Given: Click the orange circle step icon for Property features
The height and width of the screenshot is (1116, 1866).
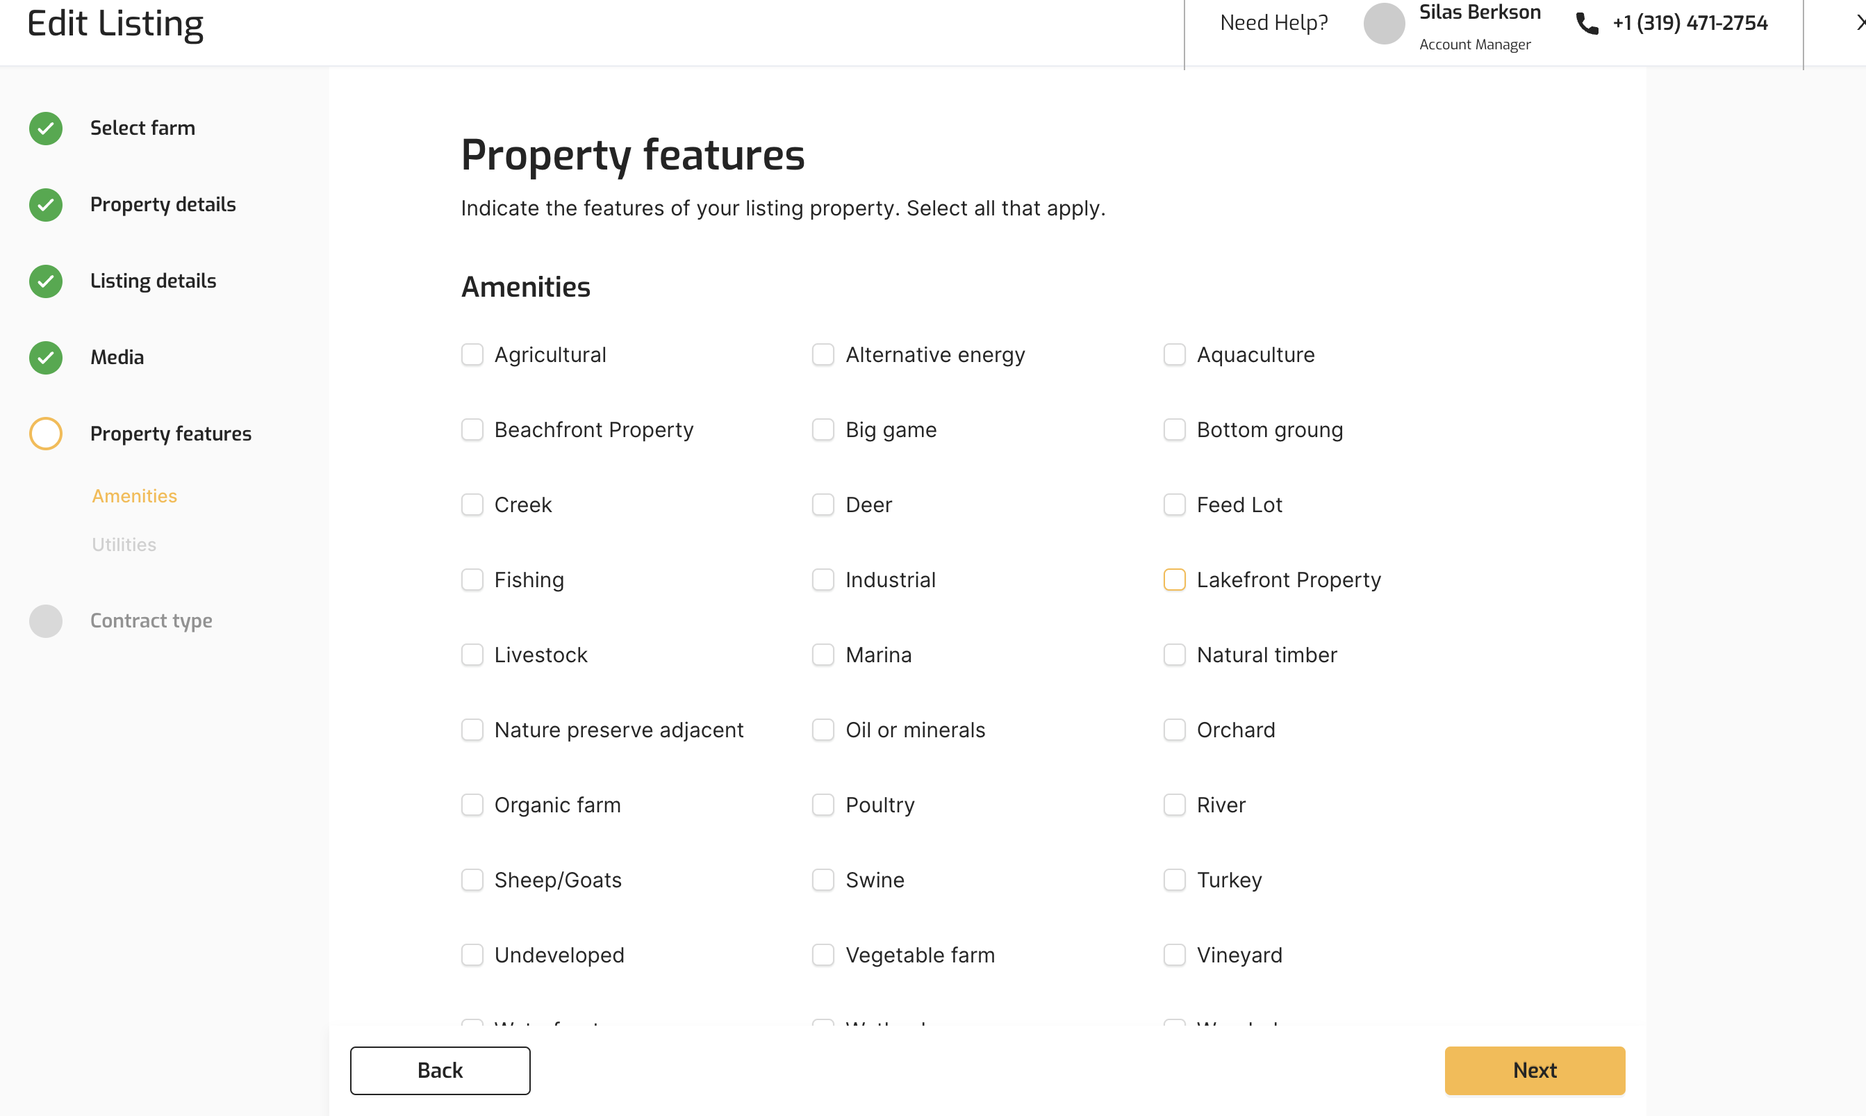Looking at the screenshot, I should coord(46,434).
